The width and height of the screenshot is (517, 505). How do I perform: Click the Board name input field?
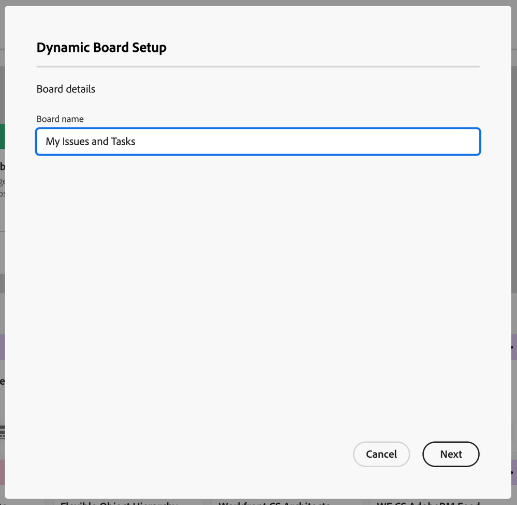(x=258, y=142)
